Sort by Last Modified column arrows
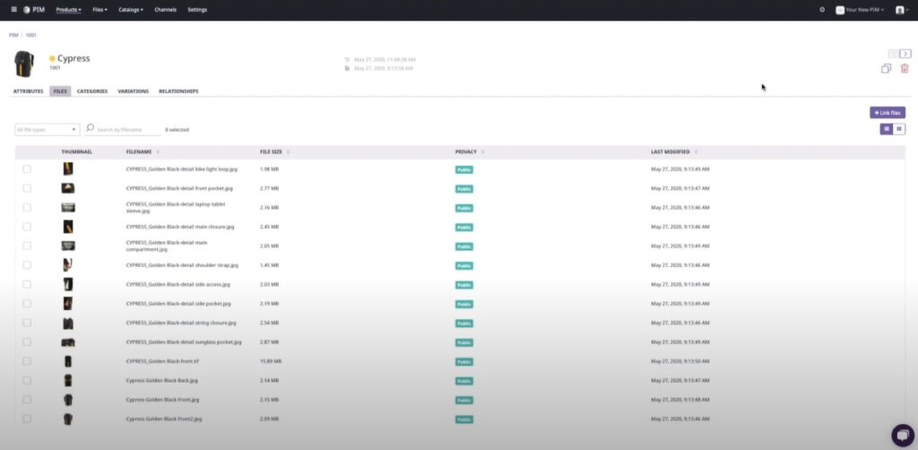Viewport: 918px width, 450px height. click(696, 152)
